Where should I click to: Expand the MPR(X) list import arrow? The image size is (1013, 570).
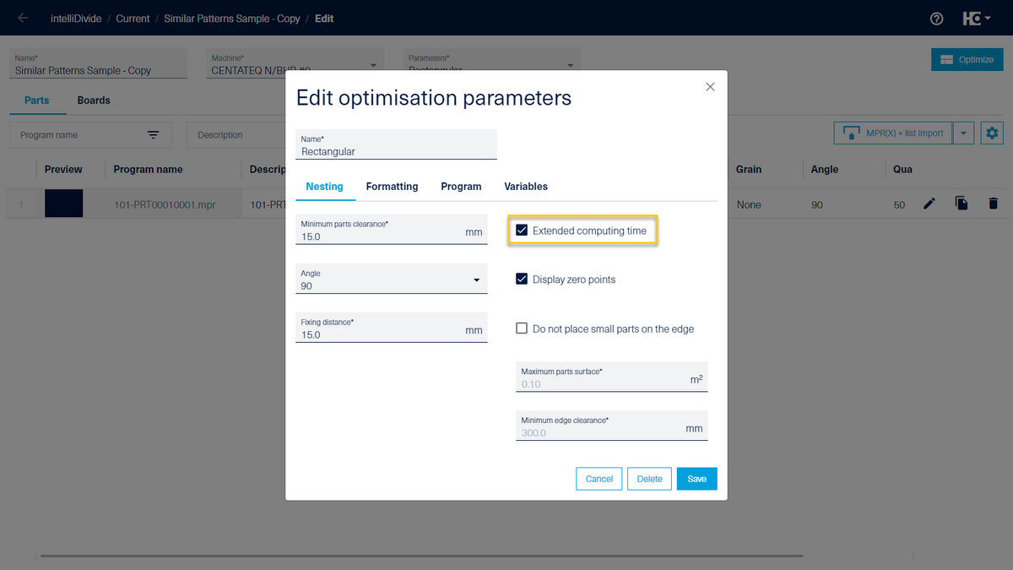point(963,133)
